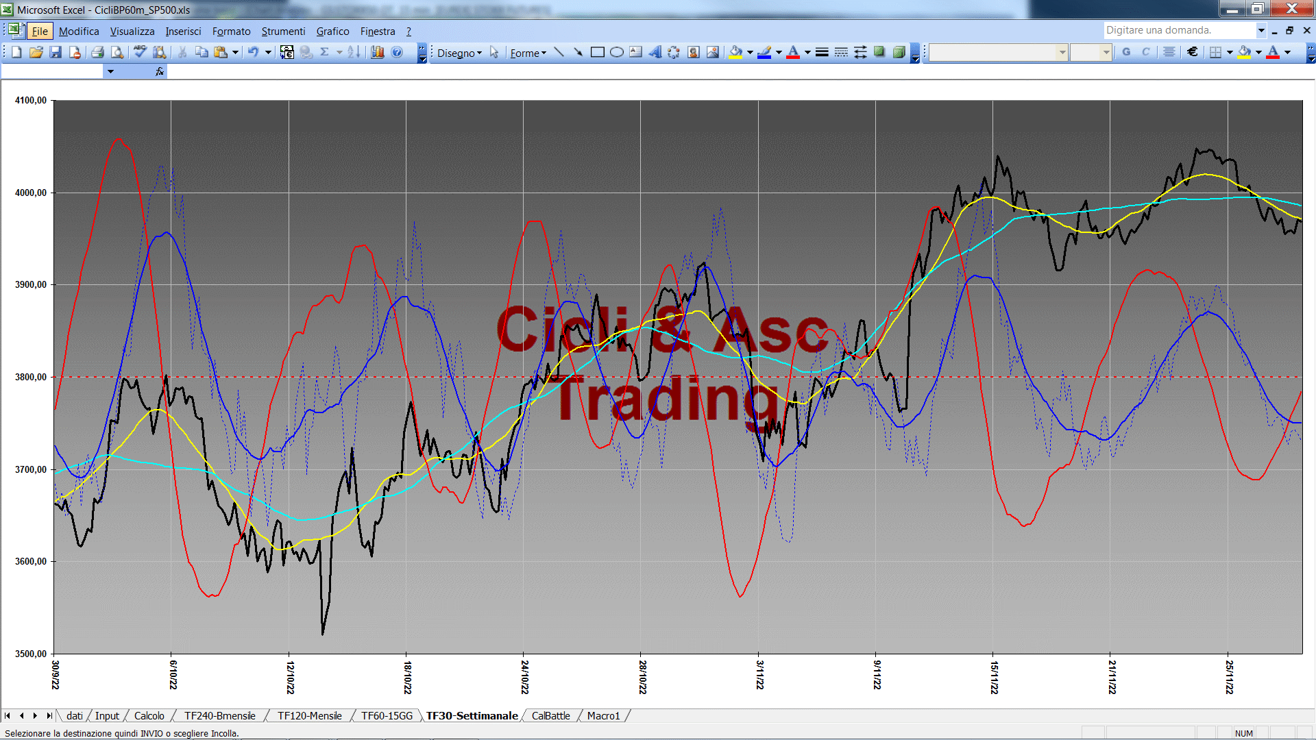1316x740 pixels.
Task: Expand the Paste options arrow
Action: click(x=235, y=52)
